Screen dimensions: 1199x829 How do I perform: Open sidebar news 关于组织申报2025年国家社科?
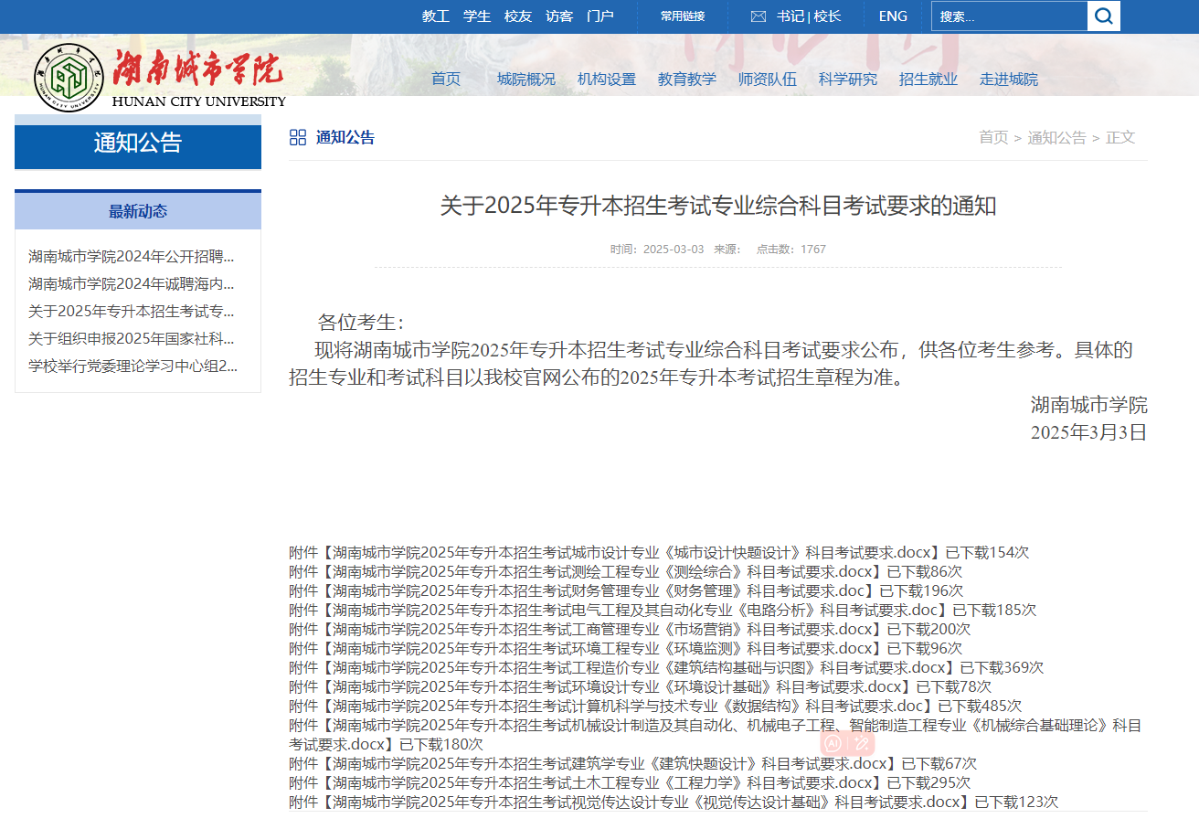point(132,339)
